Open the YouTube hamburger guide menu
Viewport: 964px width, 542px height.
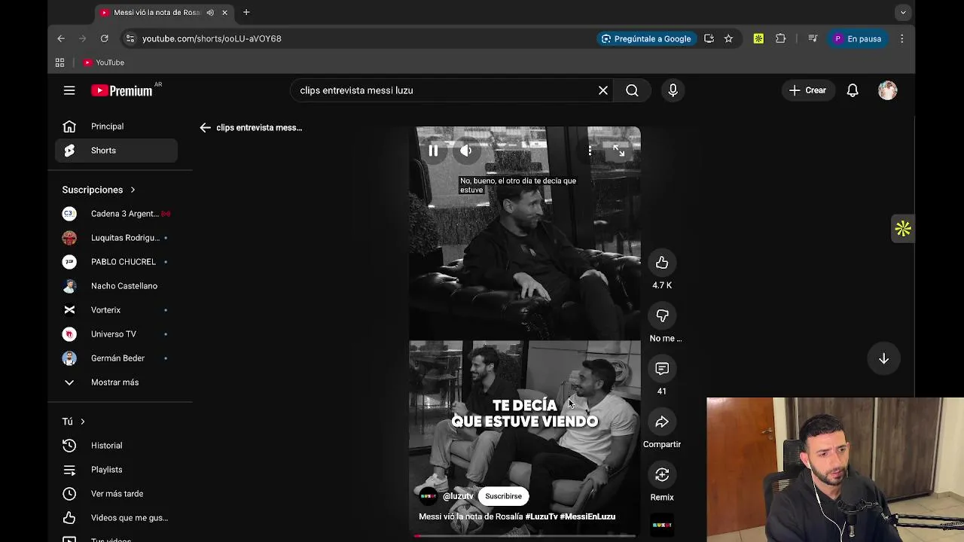coord(69,90)
